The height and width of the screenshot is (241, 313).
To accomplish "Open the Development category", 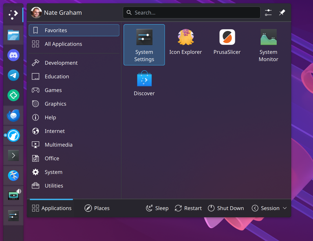I will pyautogui.click(x=61, y=63).
